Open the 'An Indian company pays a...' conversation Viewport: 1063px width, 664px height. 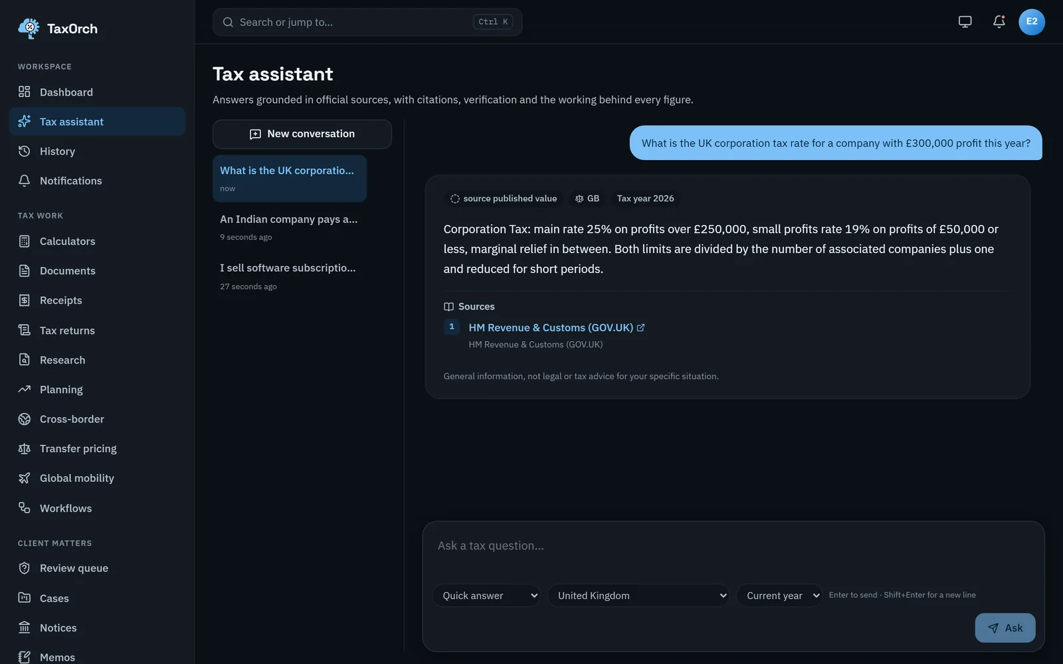[x=290, y=227]
